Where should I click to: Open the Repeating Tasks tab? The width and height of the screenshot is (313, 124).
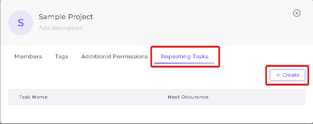(185, 56)
